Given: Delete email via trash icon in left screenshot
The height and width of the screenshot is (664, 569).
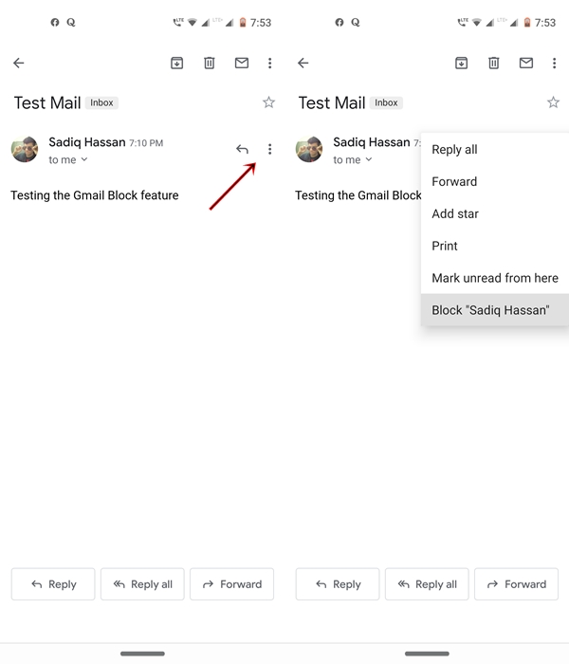Looking at the screenshot, I should click(210, 64).
